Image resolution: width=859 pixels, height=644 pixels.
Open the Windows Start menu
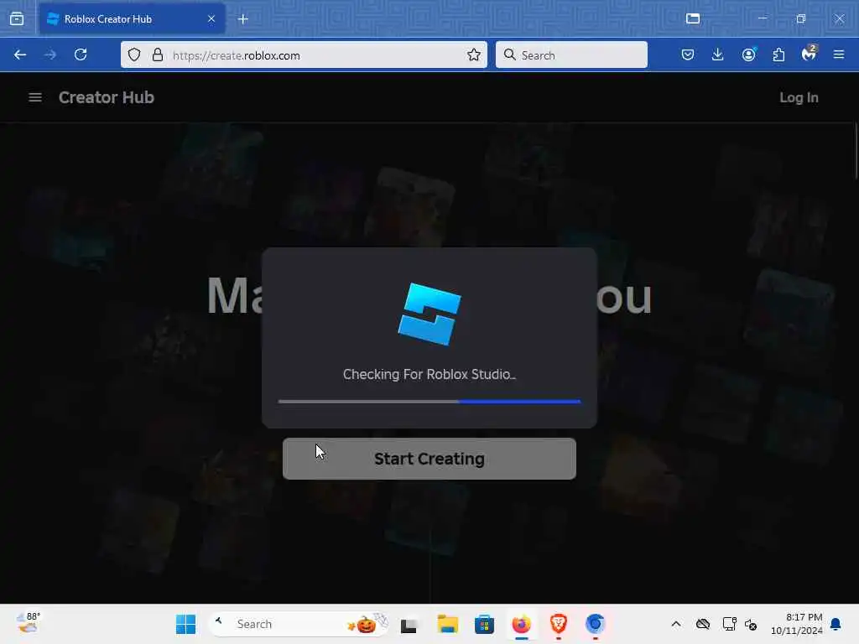point(185,624)
